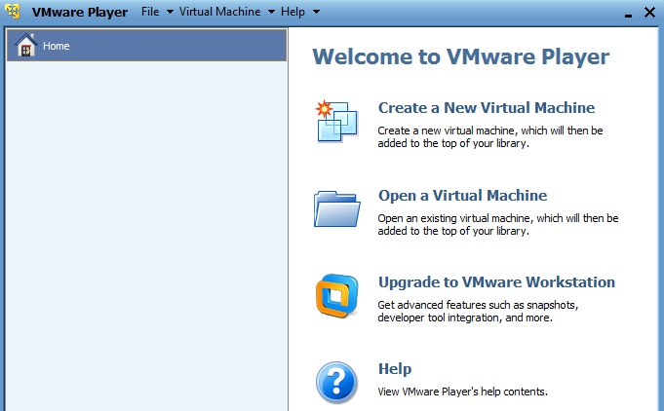664x411 pixels.
Task: Expand the Help menu dropdown arrow
Action: pyautogui.click(x=316, y=12)
